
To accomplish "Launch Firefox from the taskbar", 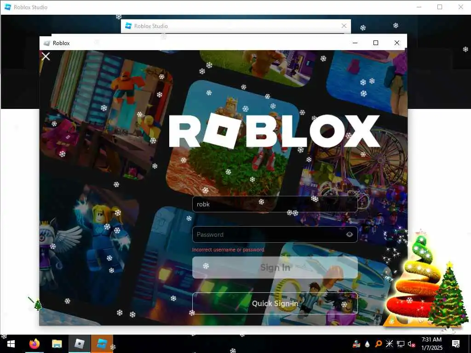I will point(34,344).
